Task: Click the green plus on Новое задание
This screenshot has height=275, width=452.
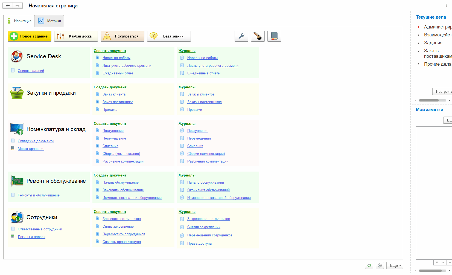Action: click(x=14, y=36)
